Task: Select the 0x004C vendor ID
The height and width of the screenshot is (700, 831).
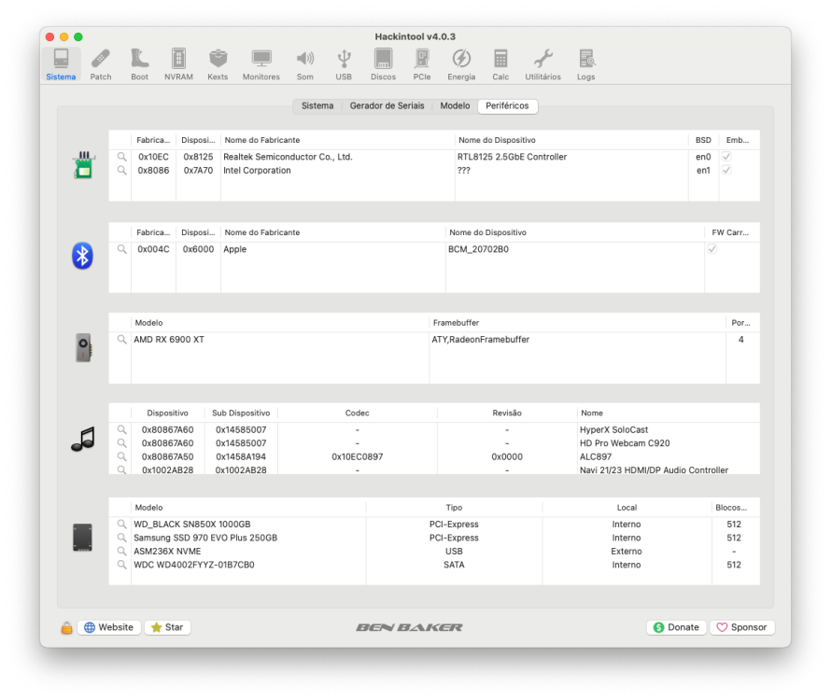Action: click(153, 249)
